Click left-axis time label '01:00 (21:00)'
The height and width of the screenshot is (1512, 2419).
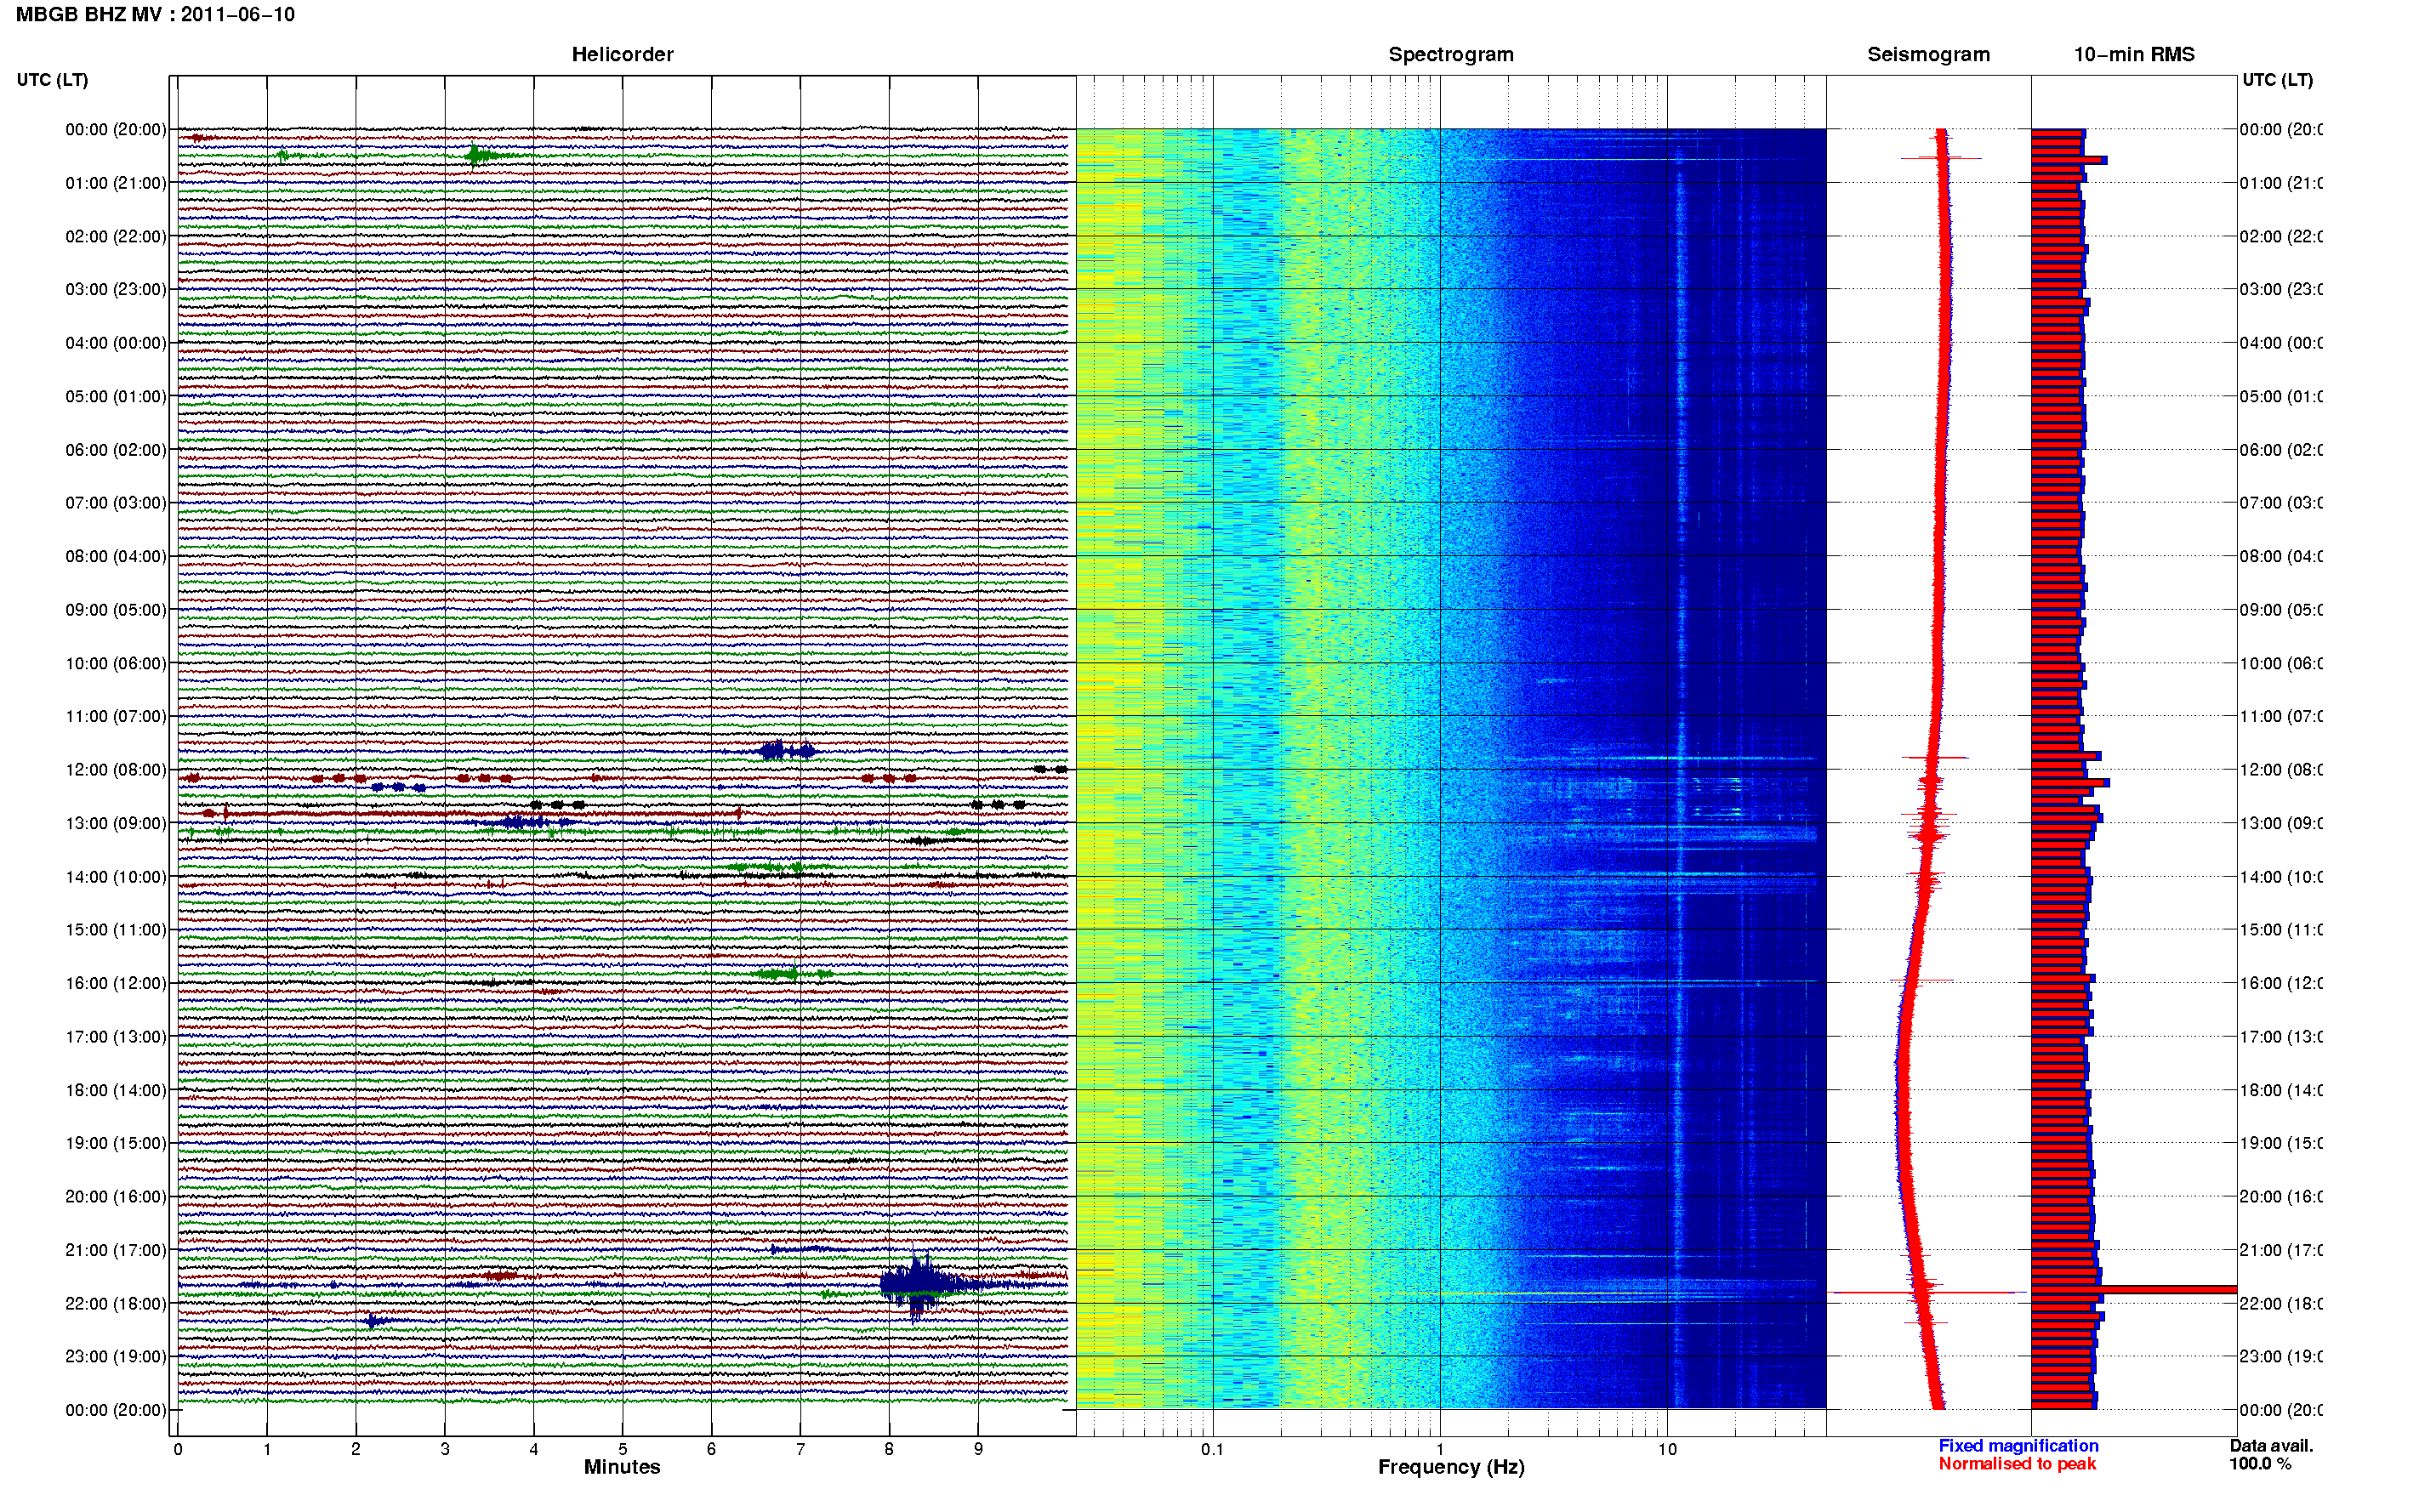tap(116, 183)
